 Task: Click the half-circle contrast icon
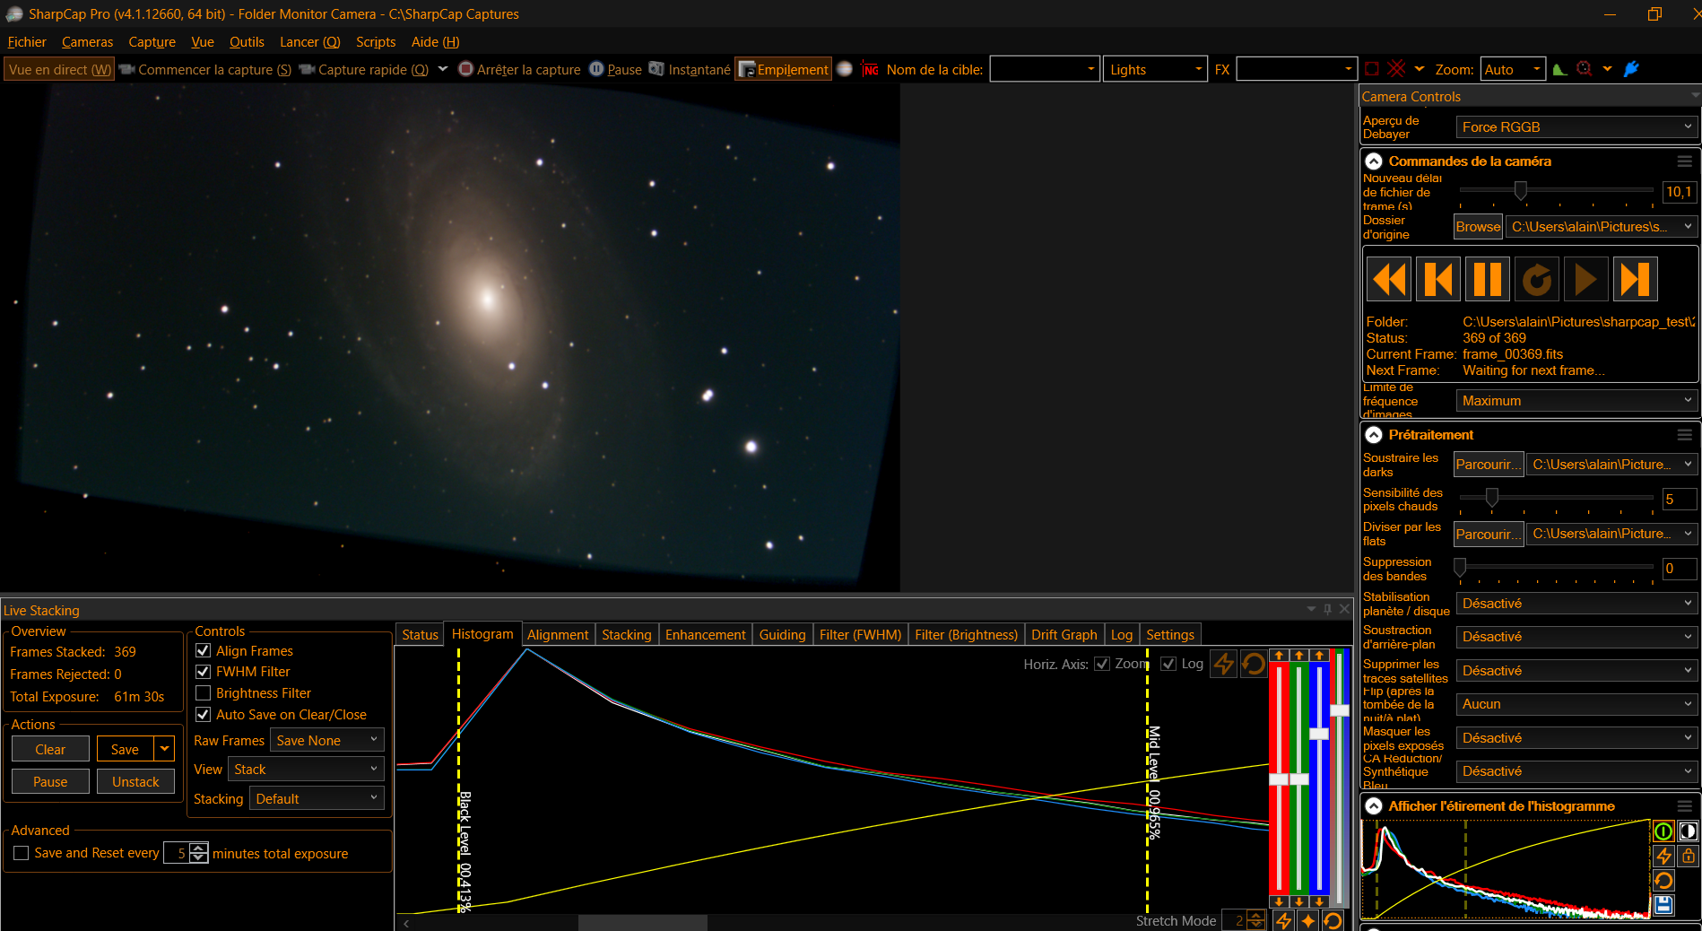1689,831
